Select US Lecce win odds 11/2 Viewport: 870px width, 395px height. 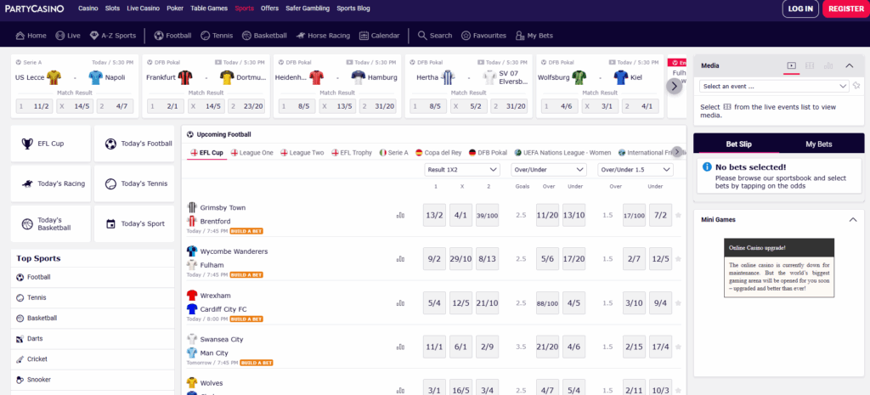(x=34, y=106)
